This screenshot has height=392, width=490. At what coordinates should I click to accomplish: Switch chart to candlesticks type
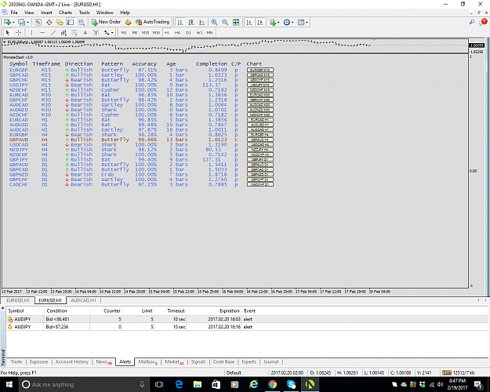click(x=191, y=22)
